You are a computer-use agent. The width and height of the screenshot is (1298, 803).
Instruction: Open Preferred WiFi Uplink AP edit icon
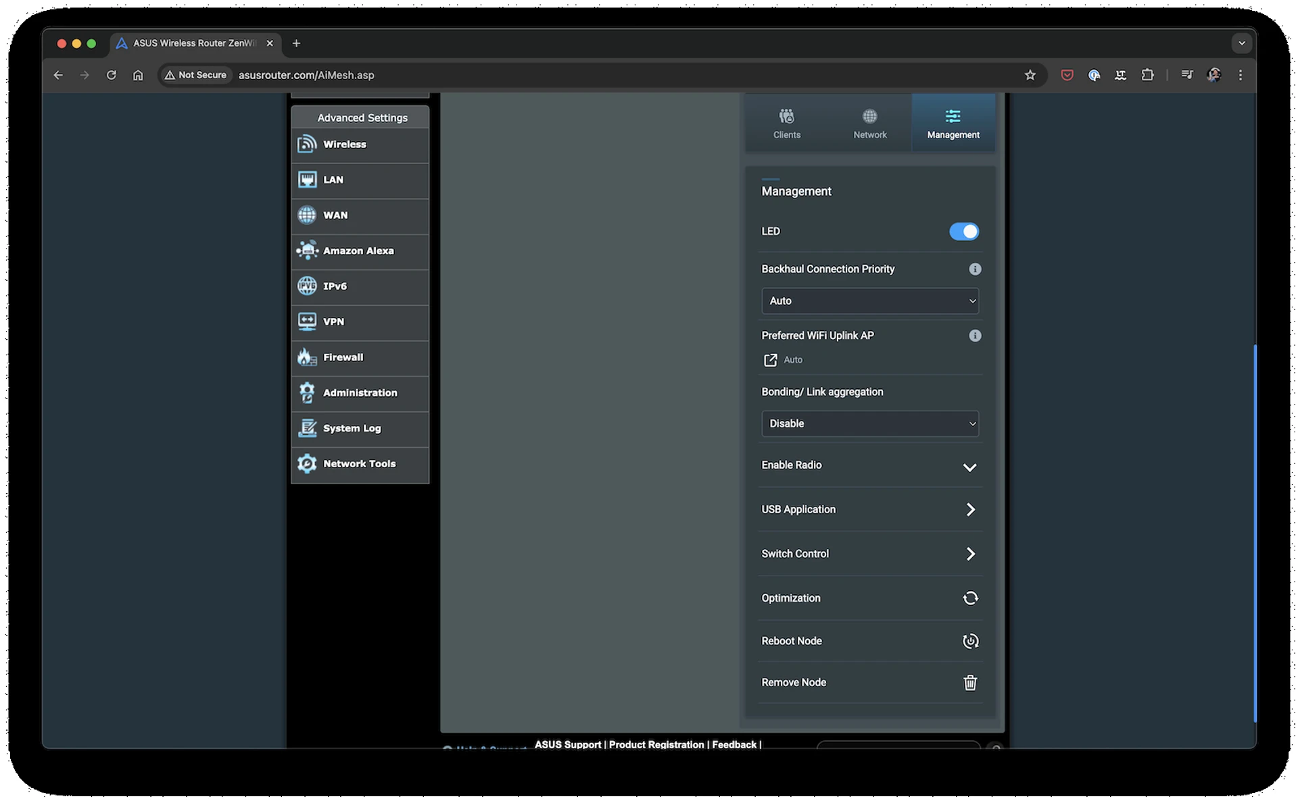(770, 360)
